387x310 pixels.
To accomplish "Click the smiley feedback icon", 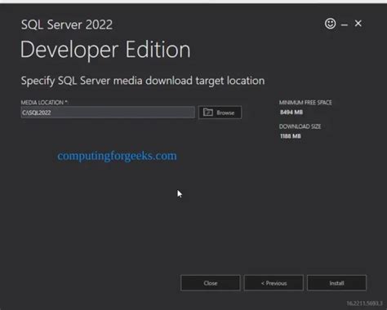I will click(x=330, y=24).
